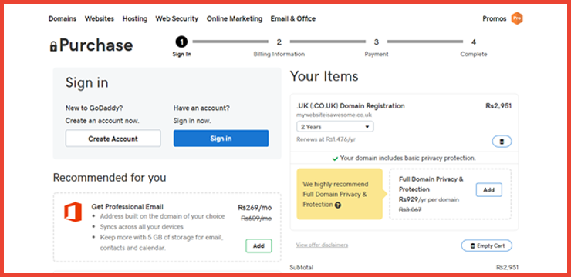Viewport: 571px width, 277px height.
Task: Click the Empty Cart button
Action: [x=487, y=245]
